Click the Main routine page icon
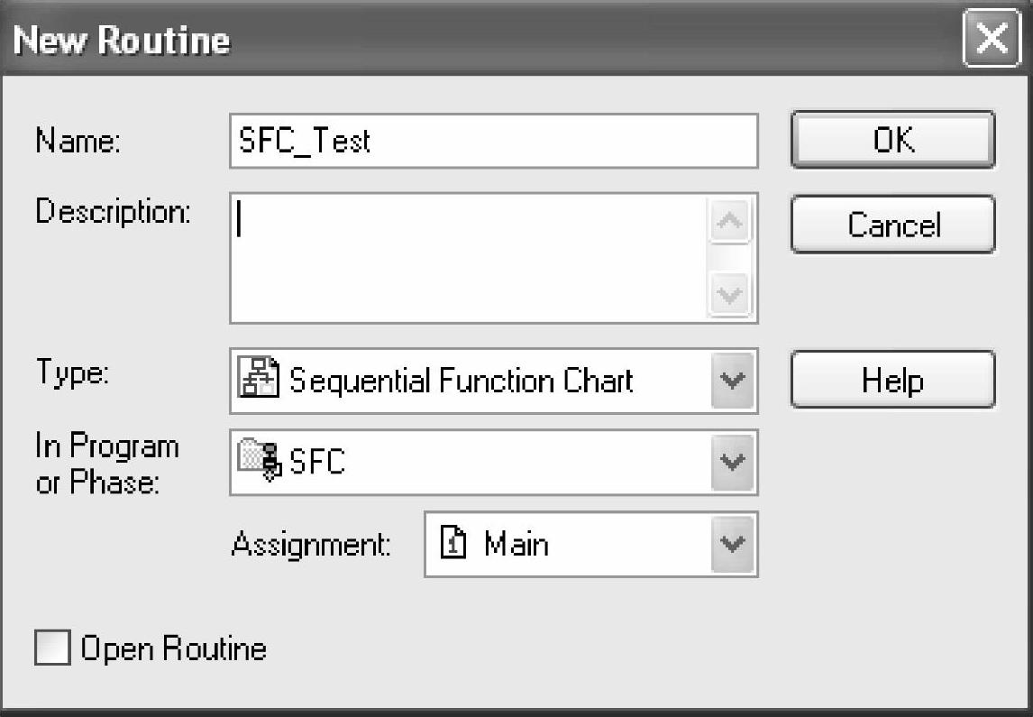The width and height of the screenshot is (1033, 717). pos(457,545)
